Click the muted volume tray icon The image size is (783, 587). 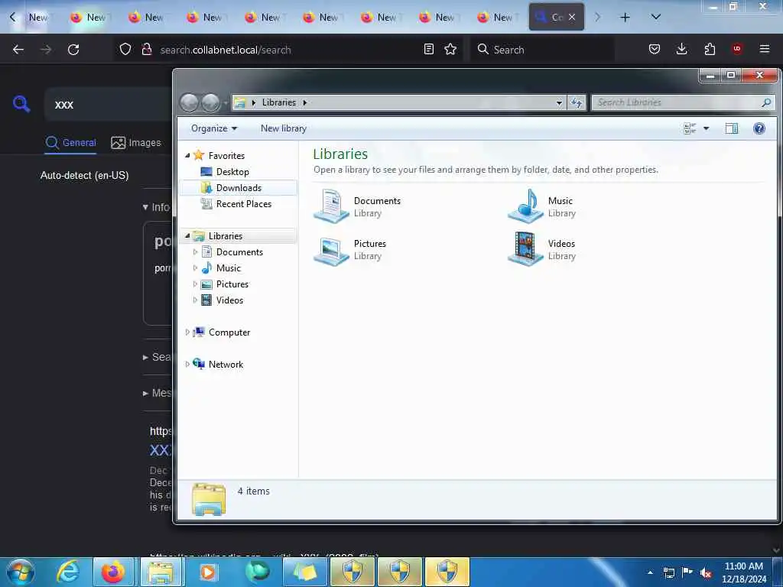[706, 572]
